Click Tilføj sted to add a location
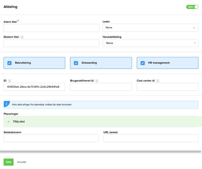The height and width of the screenshot is (169, 202). [19, 122]
